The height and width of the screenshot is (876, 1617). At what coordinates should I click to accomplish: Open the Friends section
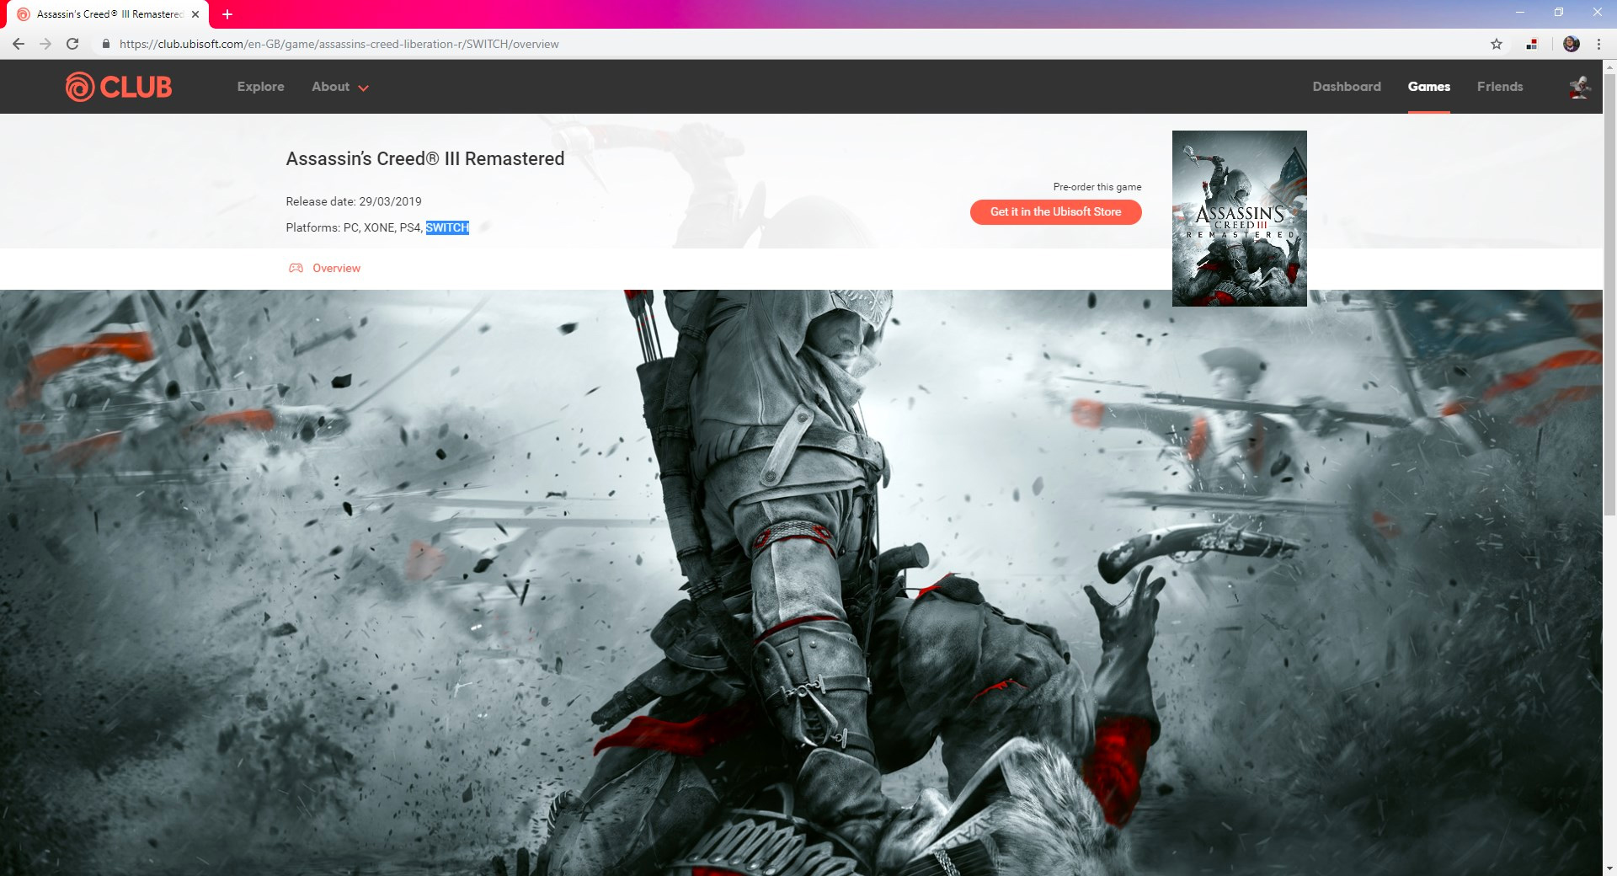1499,87
